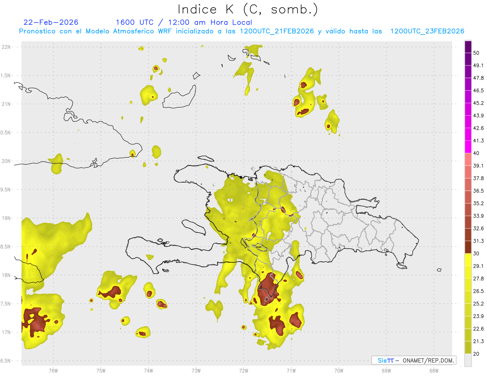The height and width of the screenshot is (376, 487).
Task: Click the '75W' longitude label
Action: [101, 370]
